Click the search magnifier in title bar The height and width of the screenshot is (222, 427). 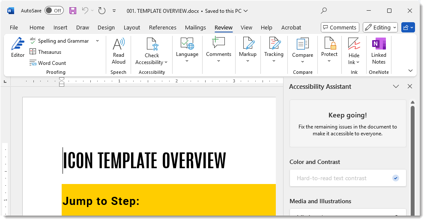(324, 11)
